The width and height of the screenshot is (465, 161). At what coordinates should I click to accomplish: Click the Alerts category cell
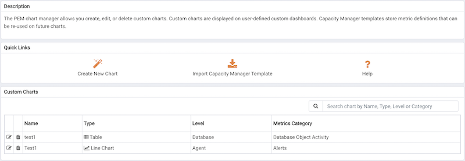(366, 148)
